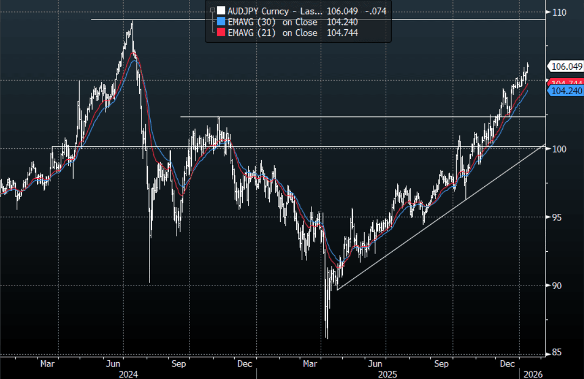The height and width of the screenshot is (379, 584).
Task: Click the white 106.049 last price tag
Action: pyautogui.click(x=566, y=67)
